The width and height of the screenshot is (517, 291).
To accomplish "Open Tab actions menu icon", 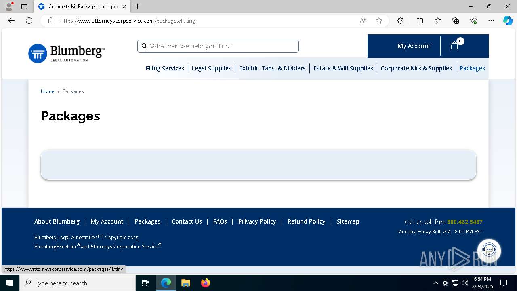I will (x=24, y=6).
